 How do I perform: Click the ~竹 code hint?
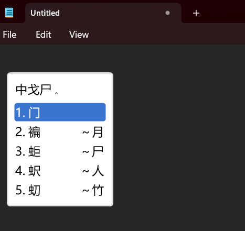pyautogui.click(x=93, y=190)
